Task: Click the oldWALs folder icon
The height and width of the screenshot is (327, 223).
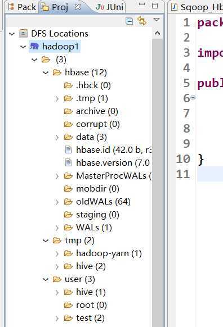Action: pos(68,202)
